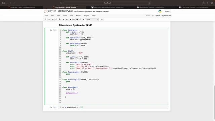Open the Cell menu
The image size is (215, 121).
72,16
